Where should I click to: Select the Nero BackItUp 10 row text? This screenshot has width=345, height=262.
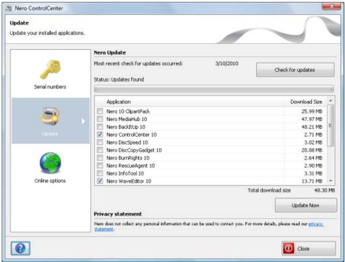(x=126, y=127)
